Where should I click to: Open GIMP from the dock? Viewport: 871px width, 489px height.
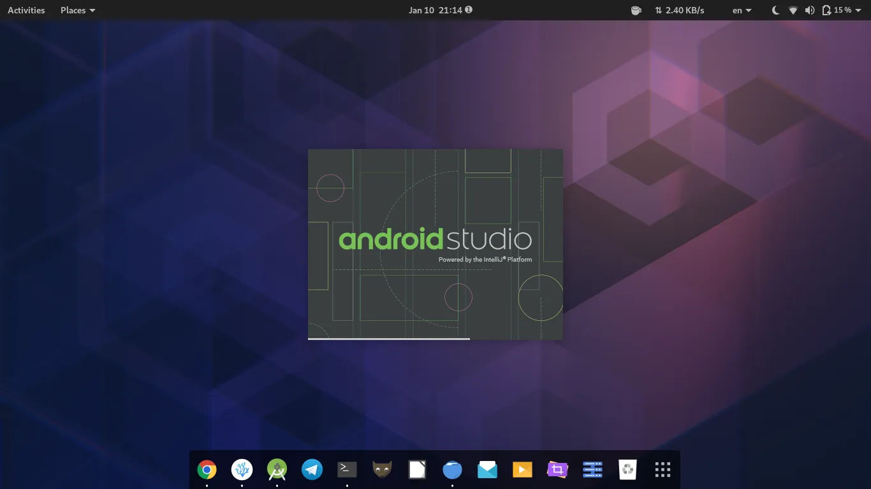pyautogui.click(x=382, y=470)
